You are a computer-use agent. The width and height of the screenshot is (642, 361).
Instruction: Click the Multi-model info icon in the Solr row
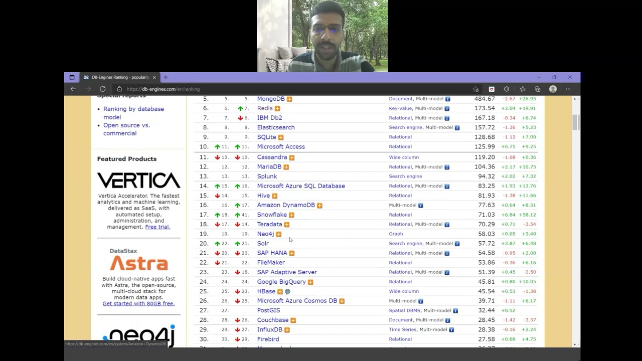point(457,244)
